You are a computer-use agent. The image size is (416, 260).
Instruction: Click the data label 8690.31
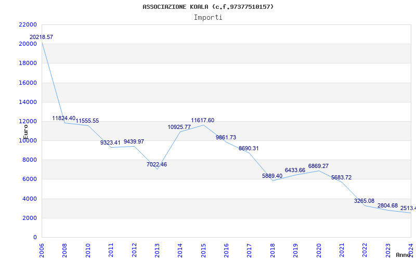coord(249,149)
